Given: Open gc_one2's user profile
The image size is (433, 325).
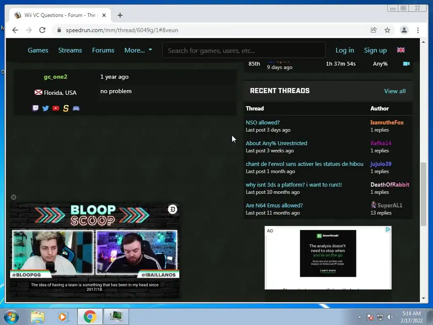Looking at the screenshot, I should coord(55,77).
